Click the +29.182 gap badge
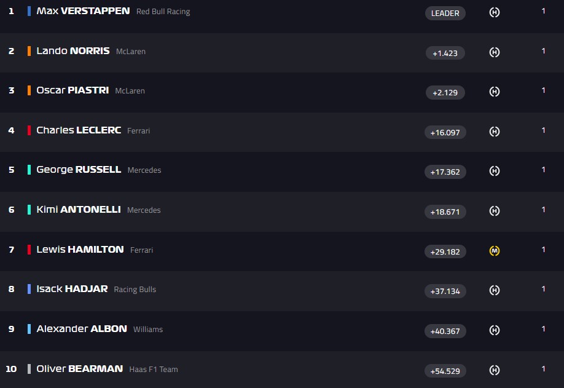The image size is (564, 388). click(445, 251)
